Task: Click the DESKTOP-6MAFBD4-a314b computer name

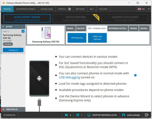Action: click(105, 115)
